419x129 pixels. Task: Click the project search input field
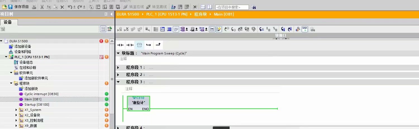232,7
